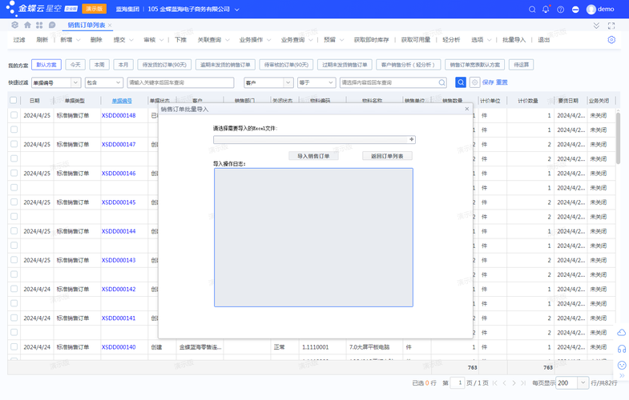Open order link XSDD000141
The width and height of the screenshot is (629, 400).
[119, 318]
